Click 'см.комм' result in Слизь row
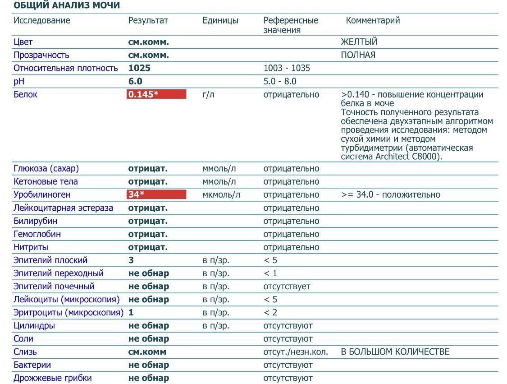Screen dimensions: 507x384 tap(147, 352)
